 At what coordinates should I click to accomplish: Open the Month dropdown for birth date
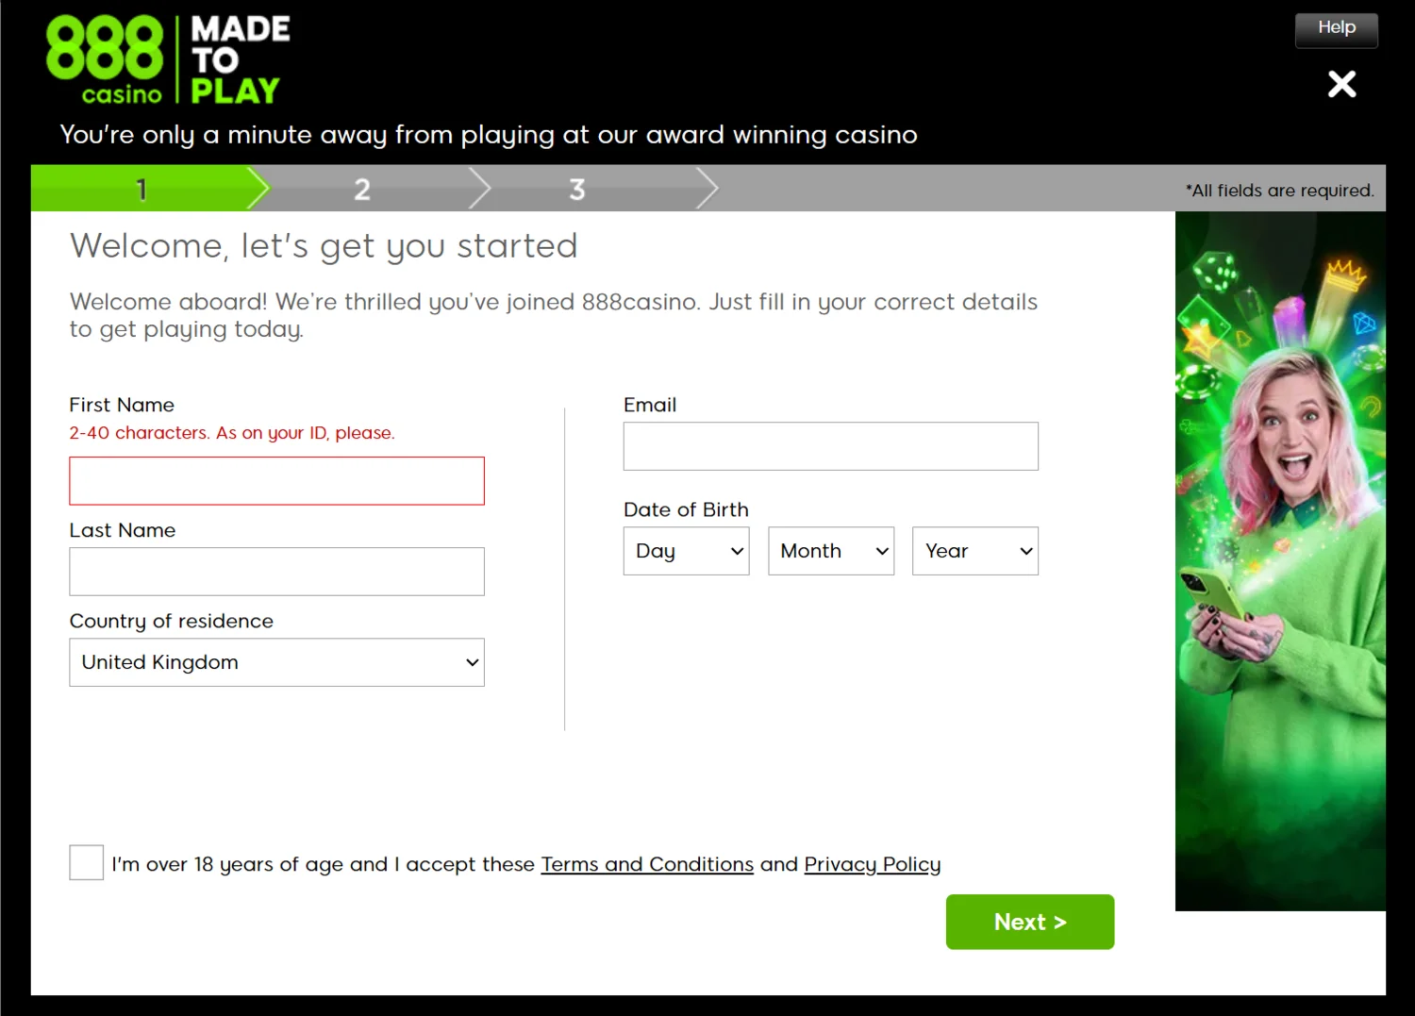click(x=831, y=551)
